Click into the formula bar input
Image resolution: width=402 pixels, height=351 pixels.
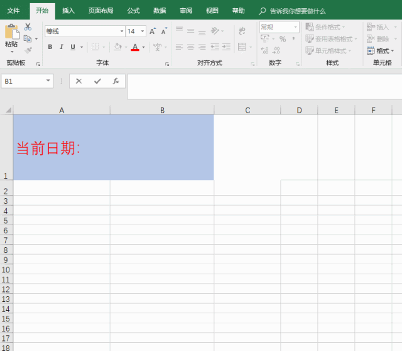pos(264,87)
